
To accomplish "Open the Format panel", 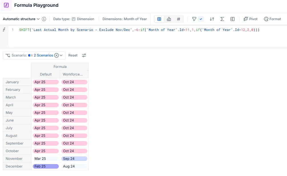I will tap(272, 19).
